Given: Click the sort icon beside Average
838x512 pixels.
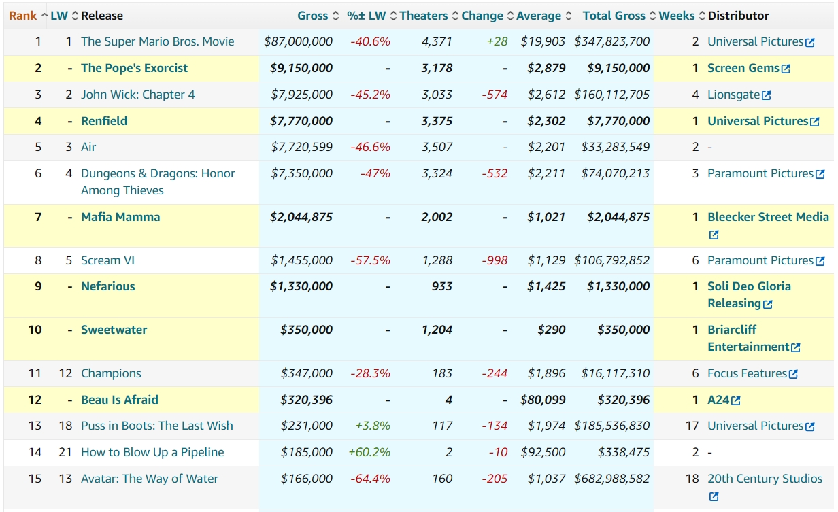Looking at the screenshot, I should 568,16.
